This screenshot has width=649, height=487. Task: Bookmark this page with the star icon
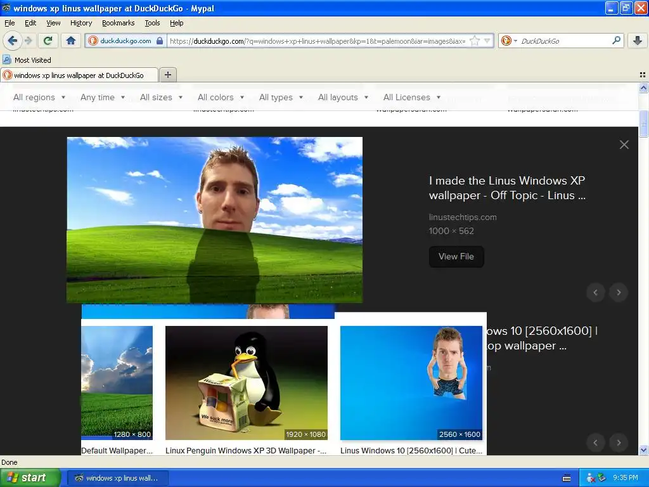pos(475,41)
